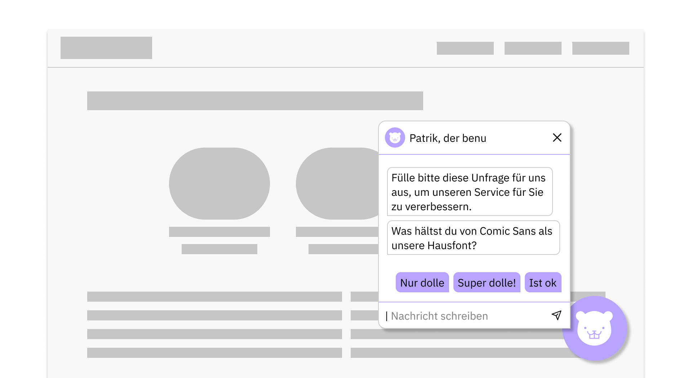
Task: Click the message starting with "Fülle bitte"
Action: pyautogui.click(x=469, y=192)
